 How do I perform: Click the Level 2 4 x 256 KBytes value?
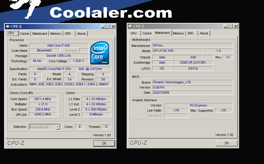pyautogui.click(x=96, y=109)
